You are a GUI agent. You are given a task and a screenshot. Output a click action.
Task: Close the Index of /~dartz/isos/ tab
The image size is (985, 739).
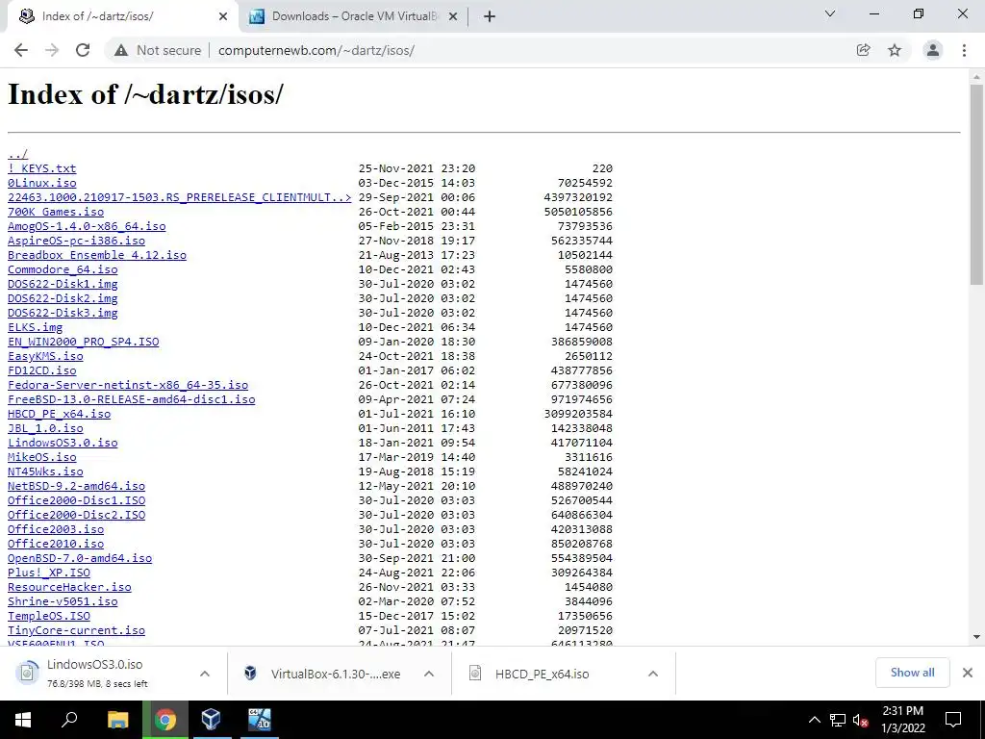pyautogui.click(x=223, y=16)
